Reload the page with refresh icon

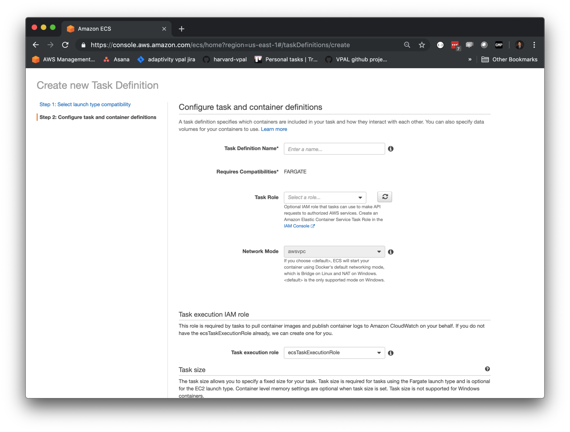point(65,45)
